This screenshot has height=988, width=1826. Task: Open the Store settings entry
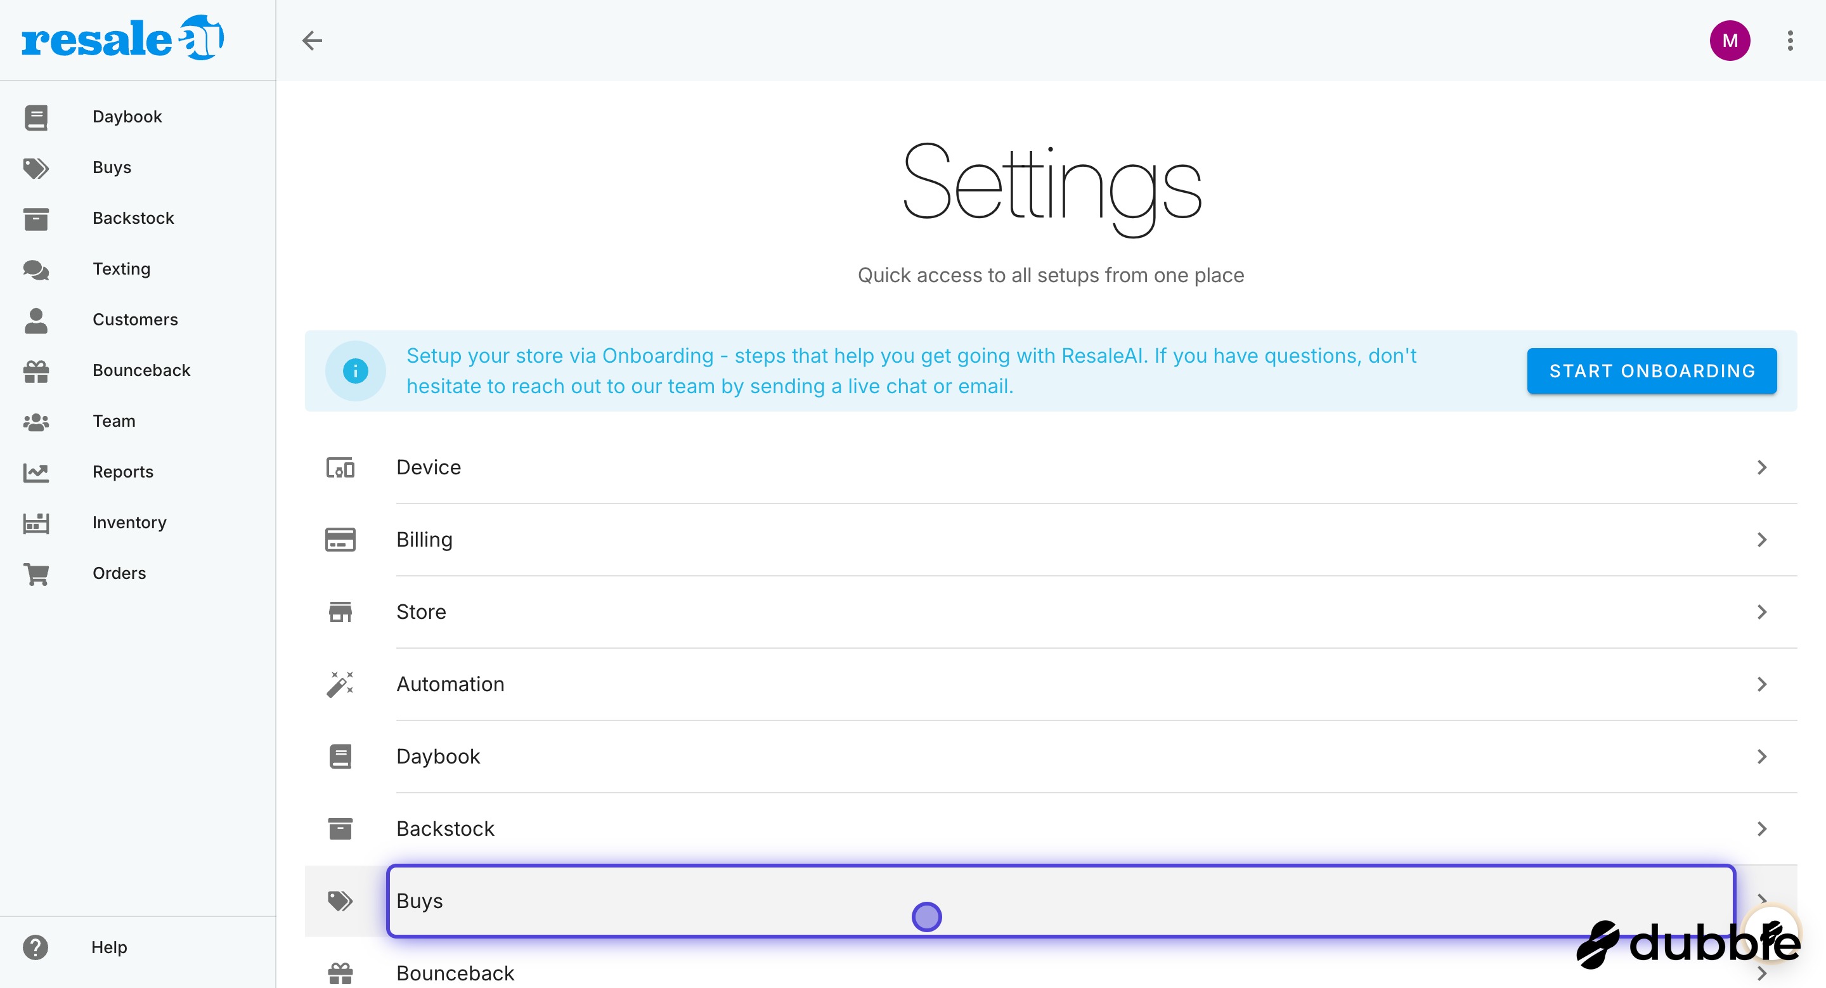pos(1051,613)
